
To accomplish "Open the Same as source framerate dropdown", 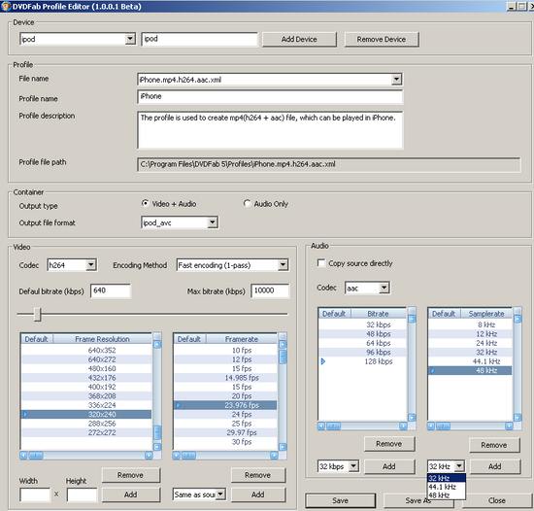I will [x=220, y=494].
